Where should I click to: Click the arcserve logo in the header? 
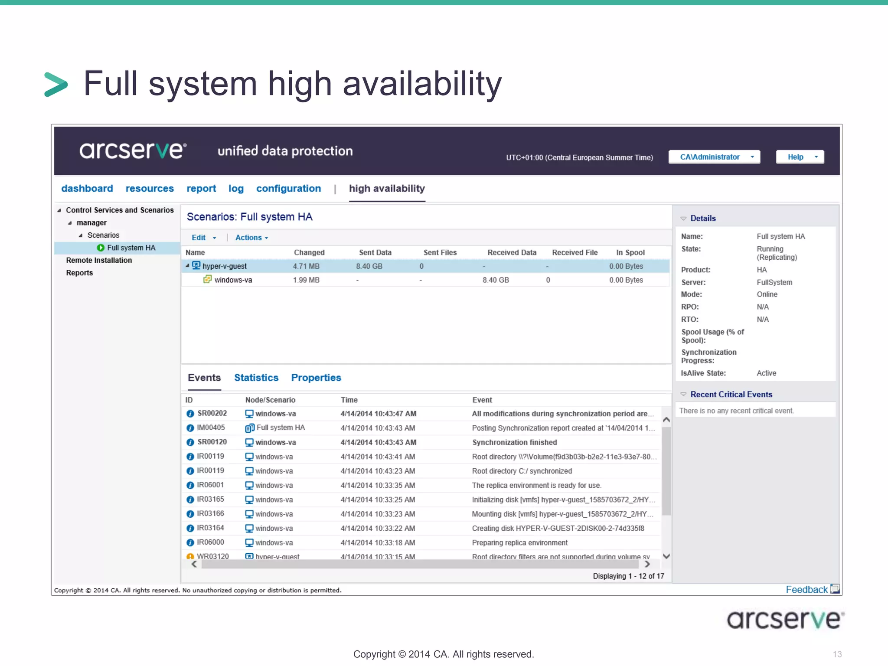[133, 150]
